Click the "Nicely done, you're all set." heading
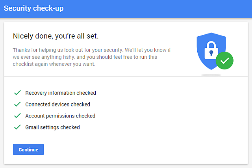This screenshot has width=252, height=168. coord(56,36)
